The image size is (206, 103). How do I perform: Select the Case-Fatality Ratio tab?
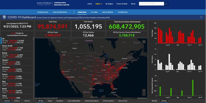point(74,101)
